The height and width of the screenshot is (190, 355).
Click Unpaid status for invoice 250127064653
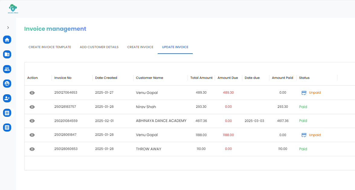[x=315, y=92]
